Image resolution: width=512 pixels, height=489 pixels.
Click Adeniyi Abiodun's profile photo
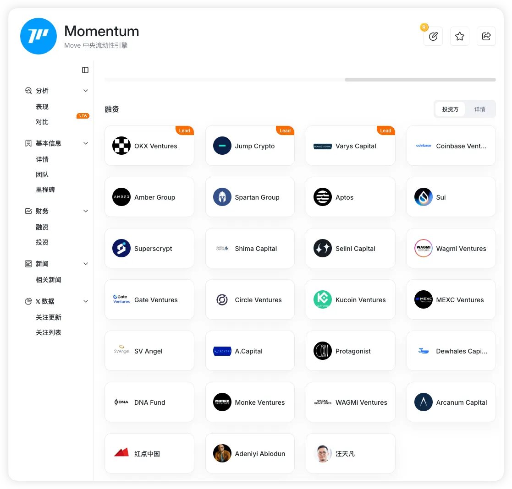pos(222,453)
